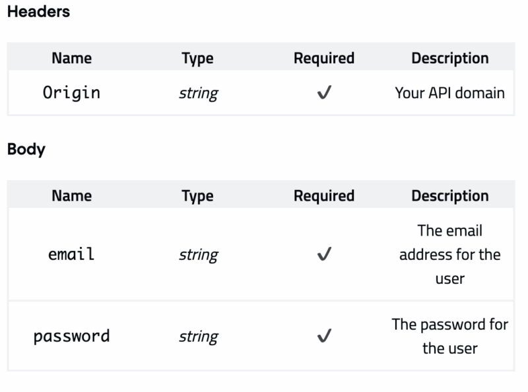Viewport: 528px width, 392px height.
Task: Click the Required checkmark in the Origin row
Action: 323,94
